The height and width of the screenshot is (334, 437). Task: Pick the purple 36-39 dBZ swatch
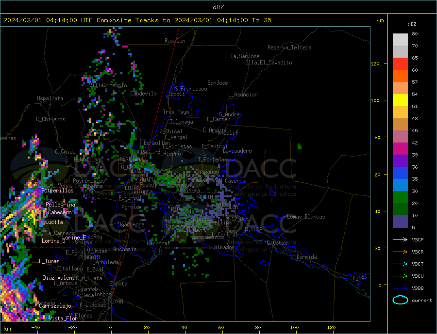point(400,161)
